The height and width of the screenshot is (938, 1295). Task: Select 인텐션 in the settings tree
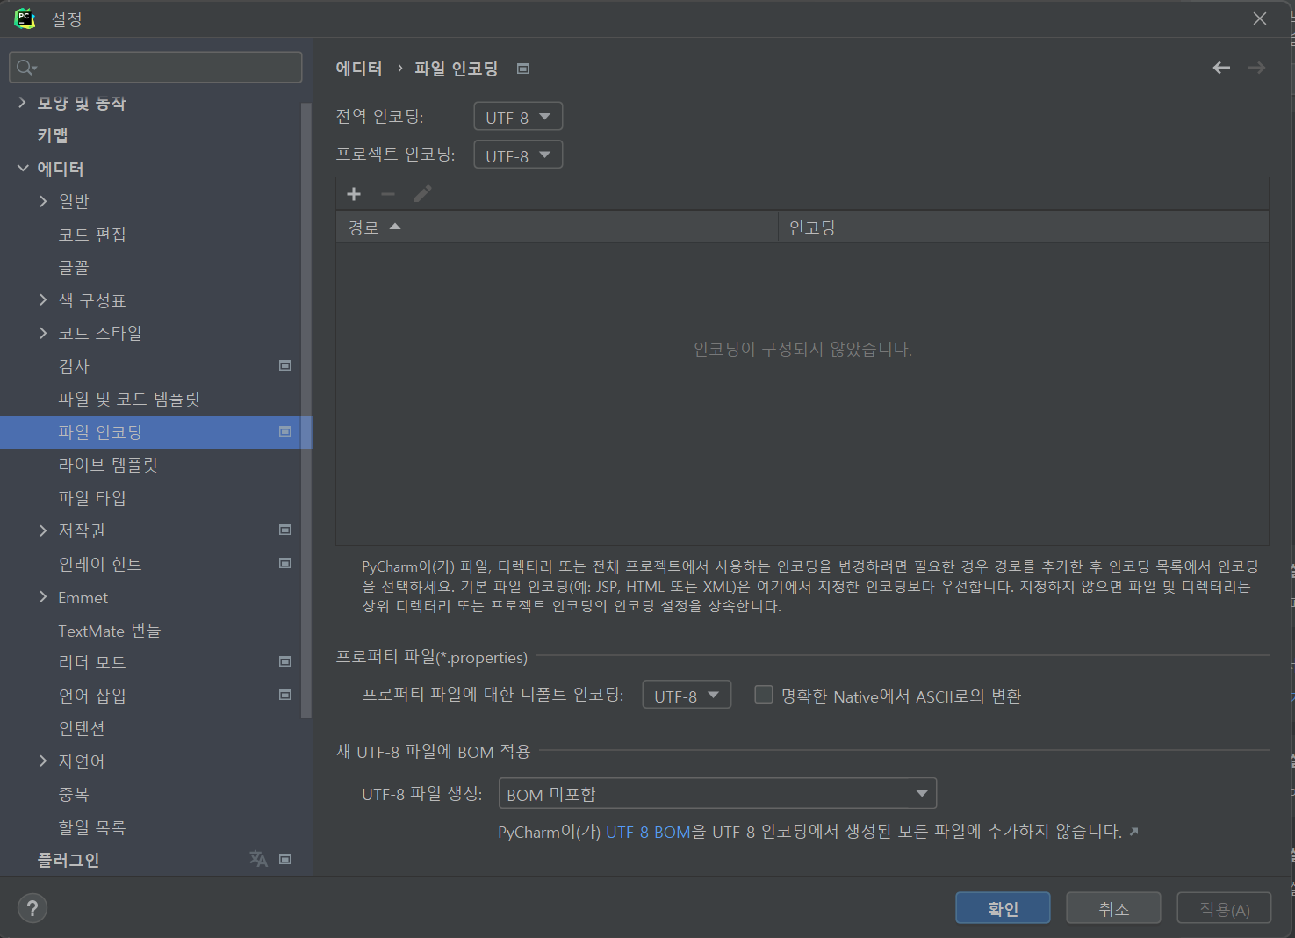pos(82,728)
